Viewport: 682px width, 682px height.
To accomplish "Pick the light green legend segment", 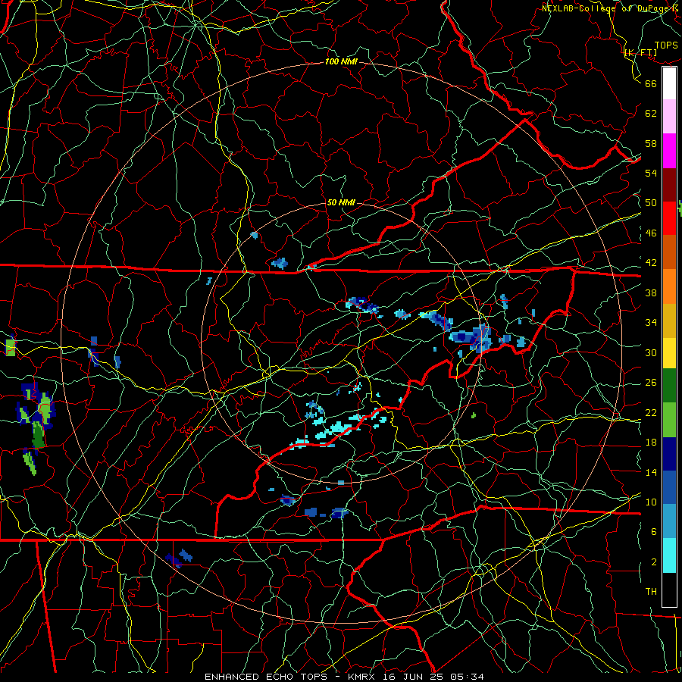I will pyautogui.click(x=669, y=420).
